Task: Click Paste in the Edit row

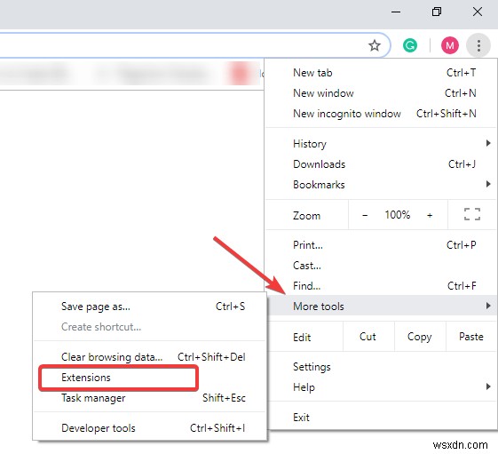Action: pyautogui.click(x=471, y=337)
